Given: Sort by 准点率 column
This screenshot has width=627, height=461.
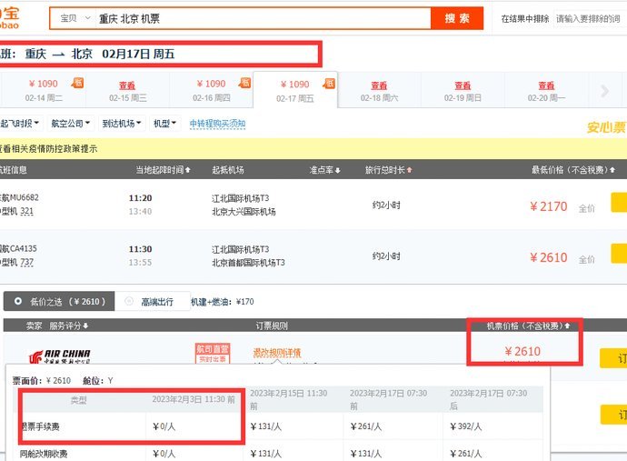Looking at the screenshot, I should (324, 170).
